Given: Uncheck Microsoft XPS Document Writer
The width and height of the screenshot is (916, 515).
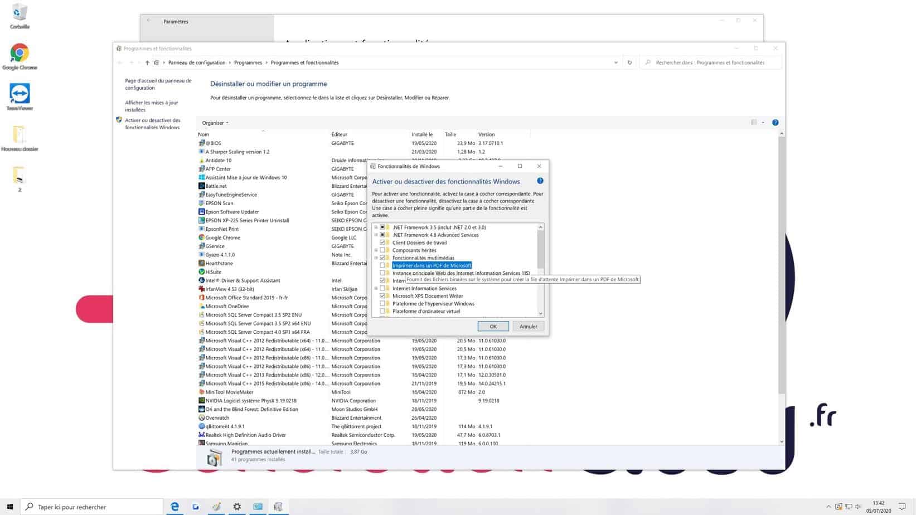Looking at the screenshot, I should 382,296.
